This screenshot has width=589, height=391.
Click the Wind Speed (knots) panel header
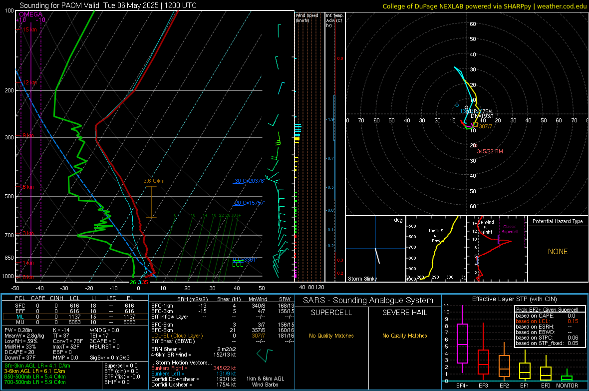[x=307, y=17]
